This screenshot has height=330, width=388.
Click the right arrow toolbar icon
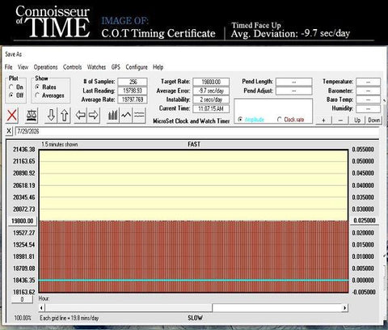(x=93, y=116)
